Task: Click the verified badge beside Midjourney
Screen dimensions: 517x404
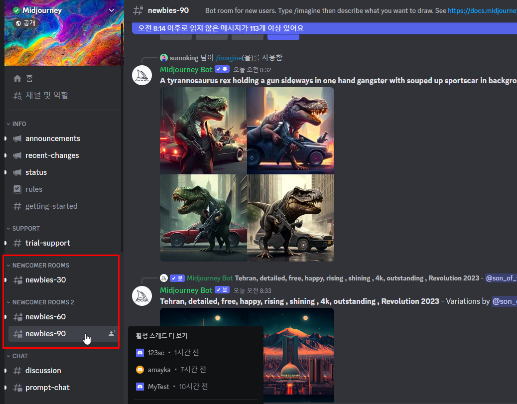Action: pyautogui.click(x=16, y=10)
